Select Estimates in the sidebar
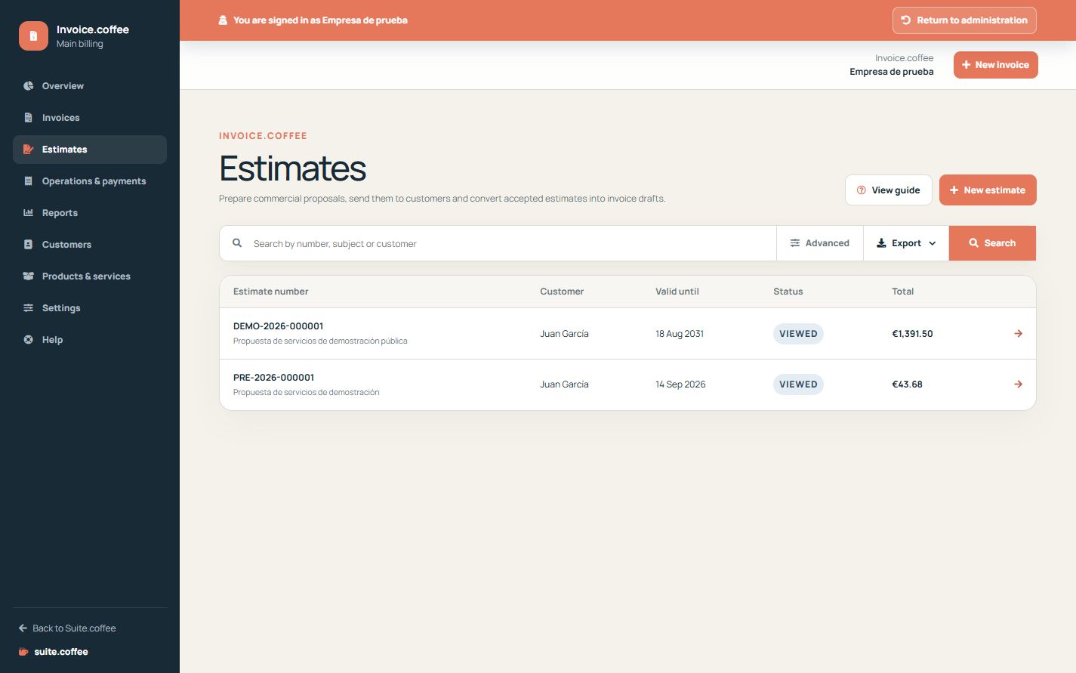The image size is (1076, 673). point(90,150)
